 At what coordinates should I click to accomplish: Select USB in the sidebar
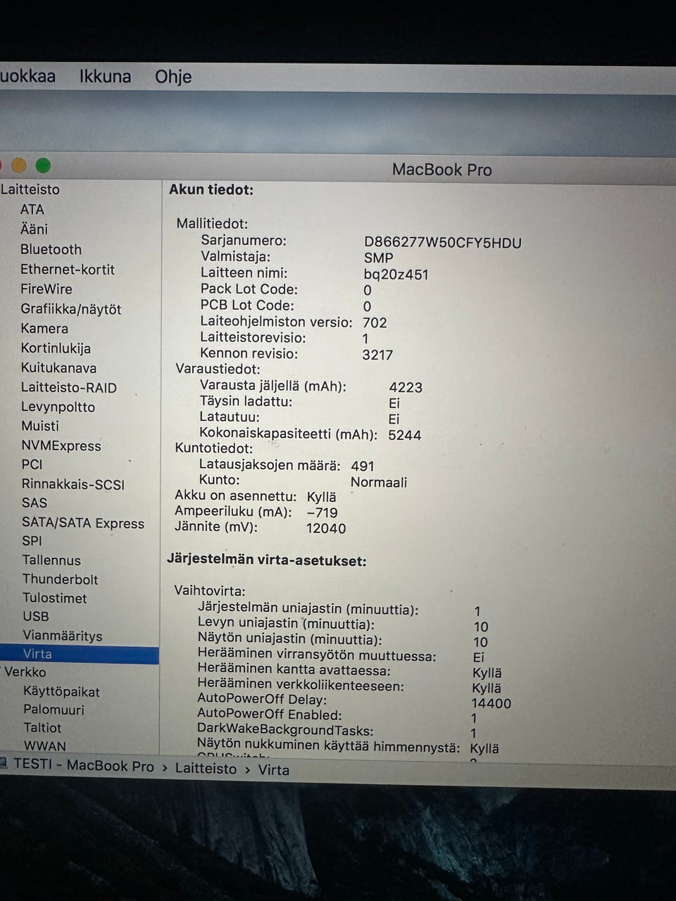coord(36,616)
